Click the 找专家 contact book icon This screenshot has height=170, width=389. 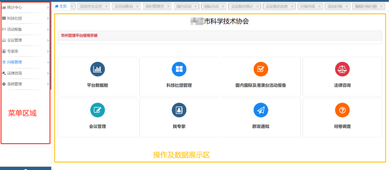click(x=179, y=110)
